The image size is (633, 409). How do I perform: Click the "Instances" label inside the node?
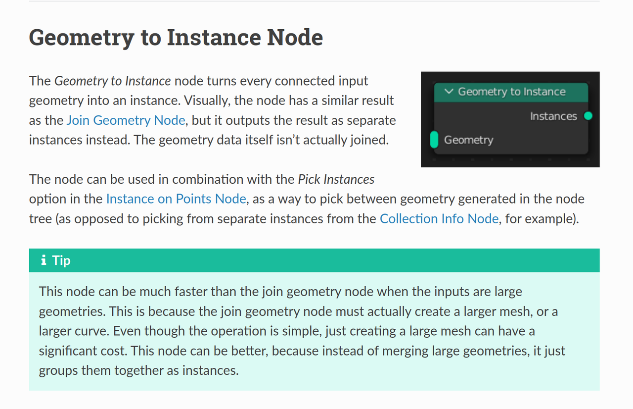[553, 116]
